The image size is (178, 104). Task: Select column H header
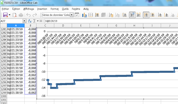pyautogui.click(x=134, y=25)
